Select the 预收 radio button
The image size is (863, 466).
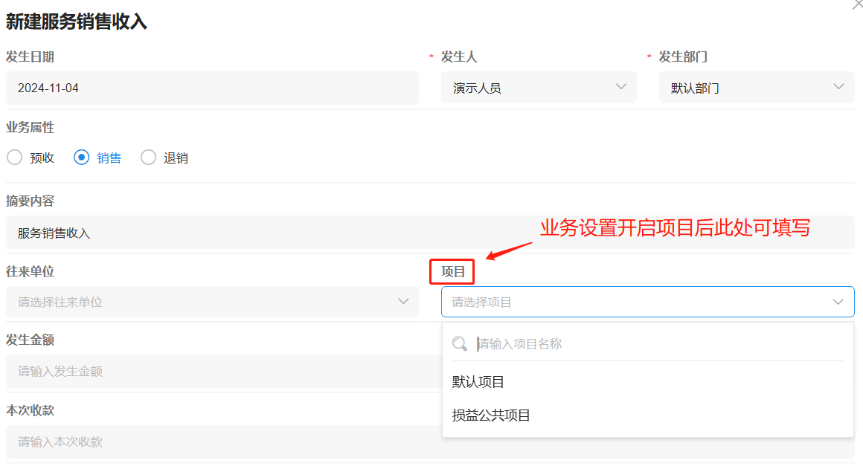pyautogui.click(x=15, y=158)
